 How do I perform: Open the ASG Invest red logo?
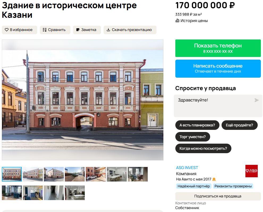251,171
